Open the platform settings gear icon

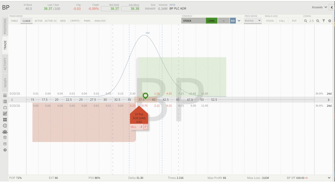click(330, 21)
